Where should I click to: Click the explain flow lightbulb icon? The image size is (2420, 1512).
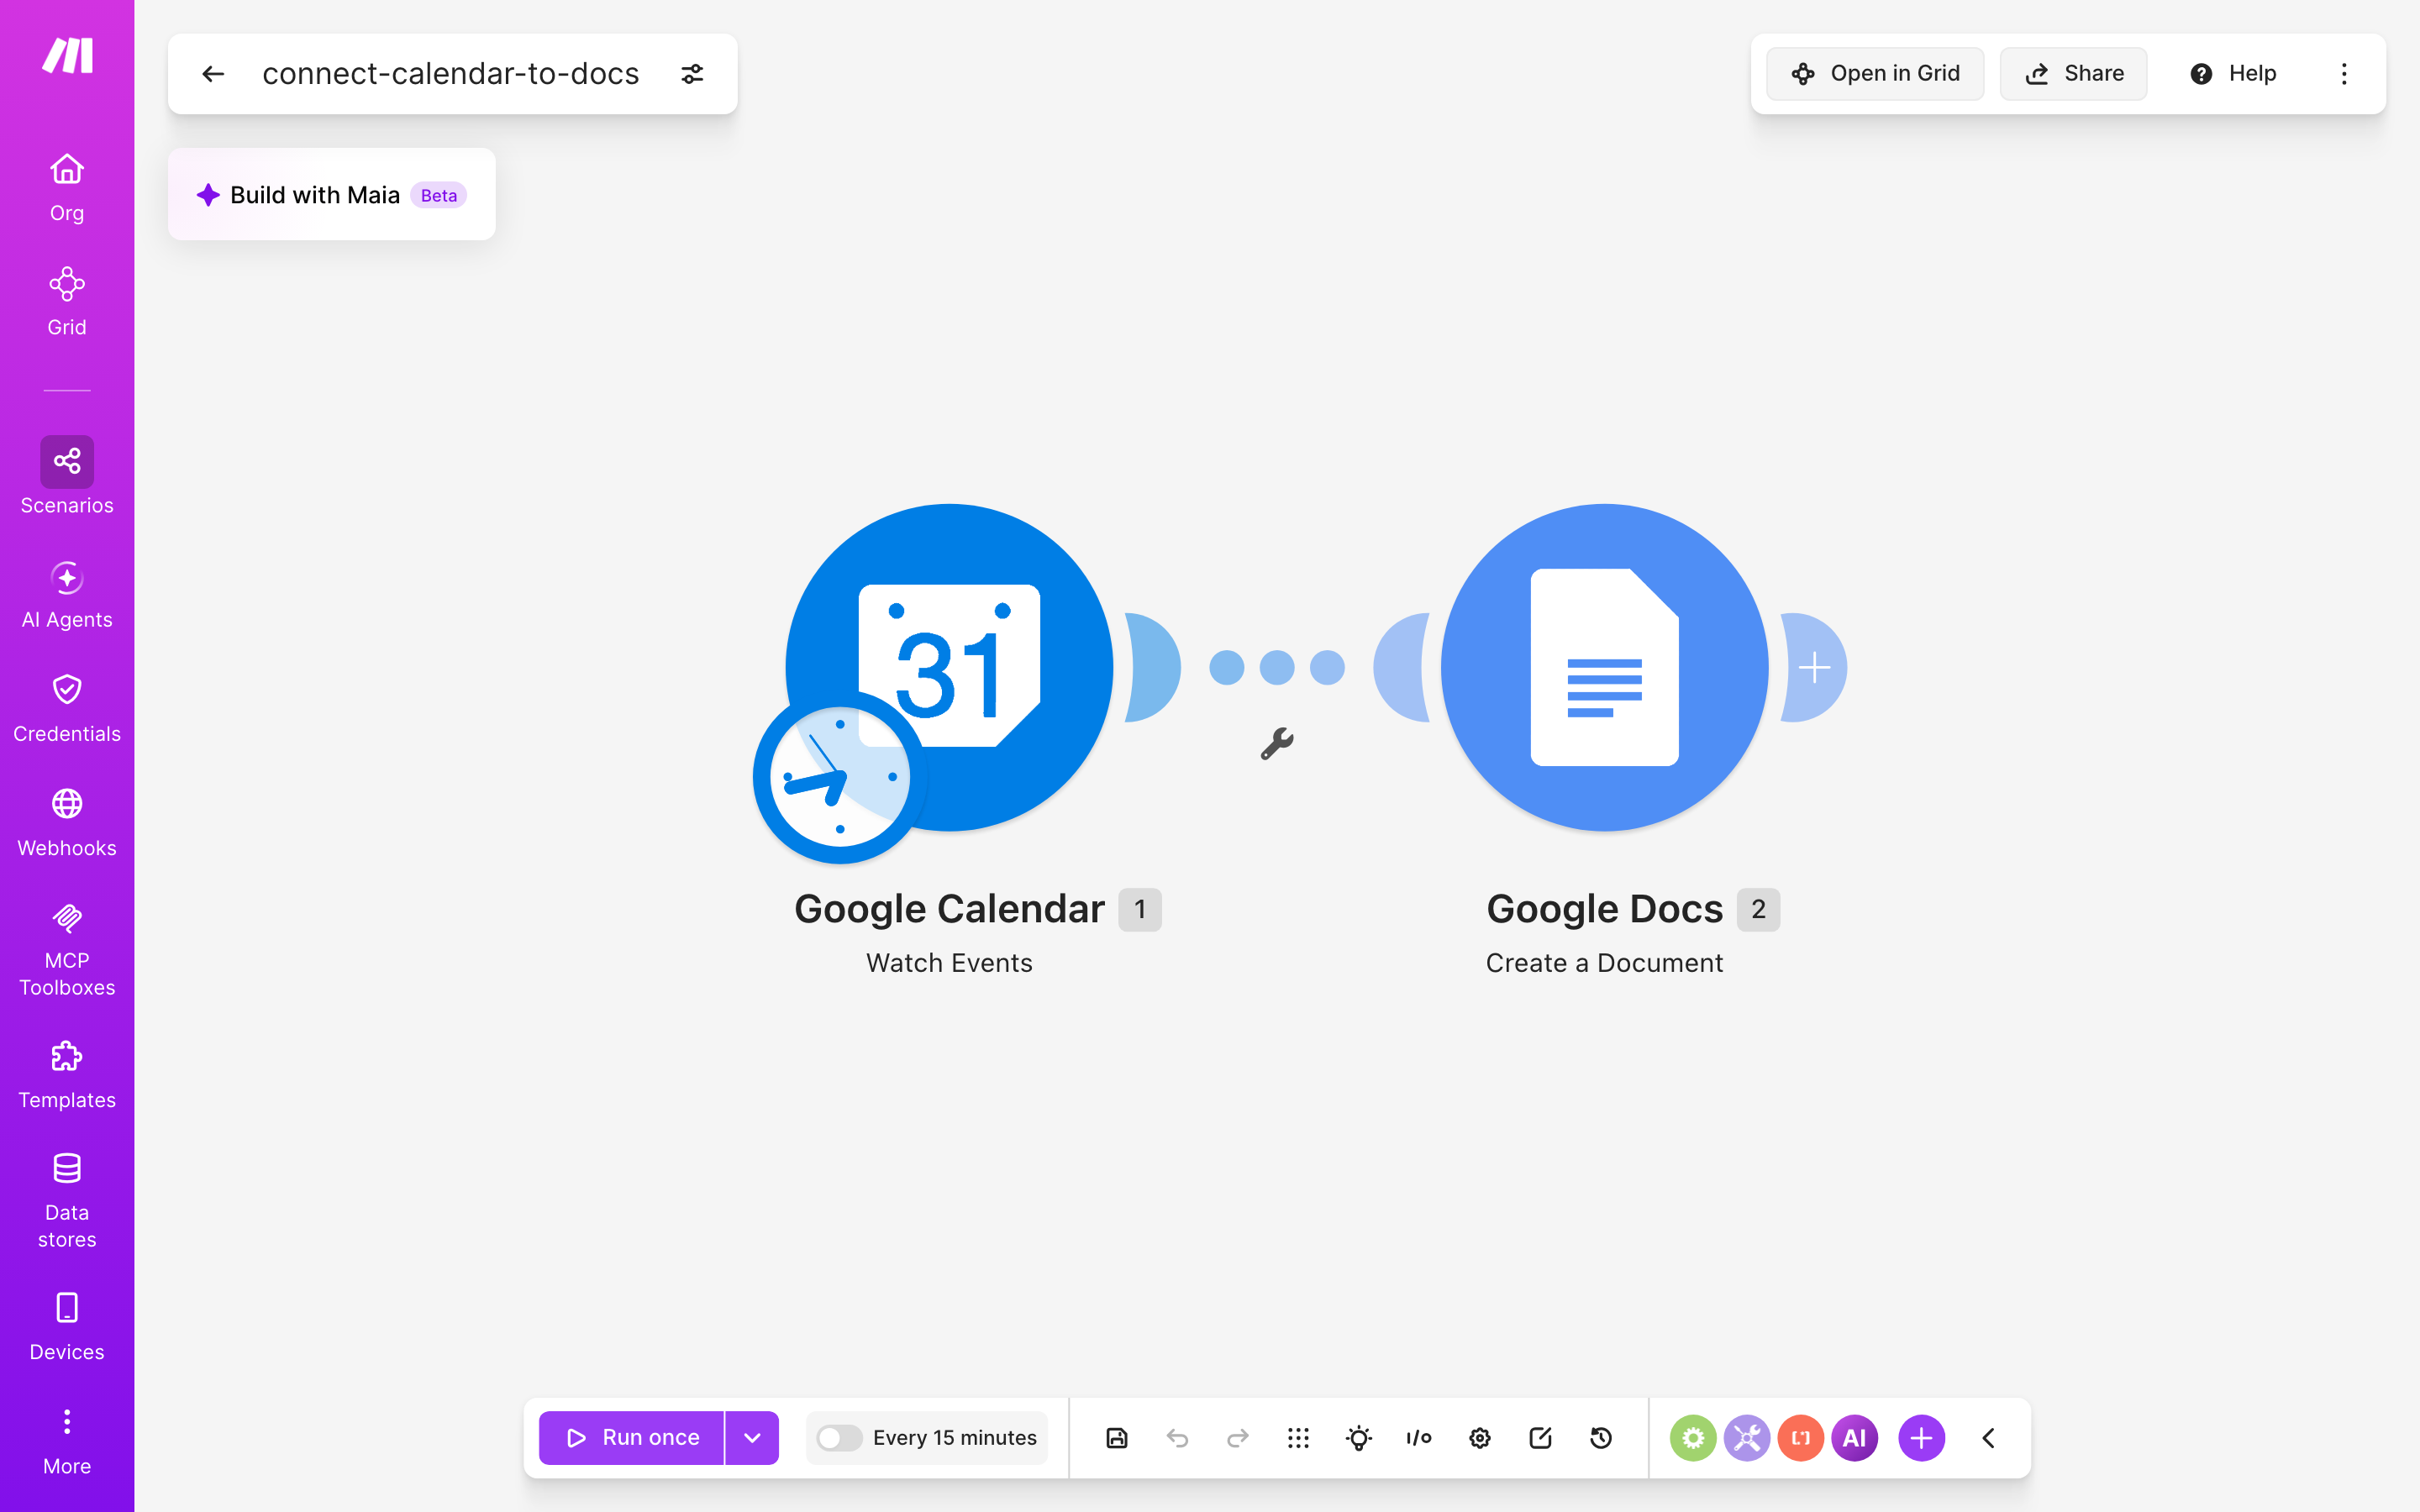point(1358,1438)
